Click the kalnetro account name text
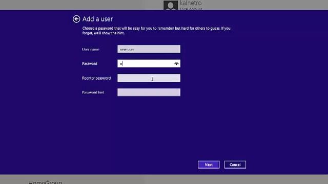The image size is (328, 184). [191, 3]
